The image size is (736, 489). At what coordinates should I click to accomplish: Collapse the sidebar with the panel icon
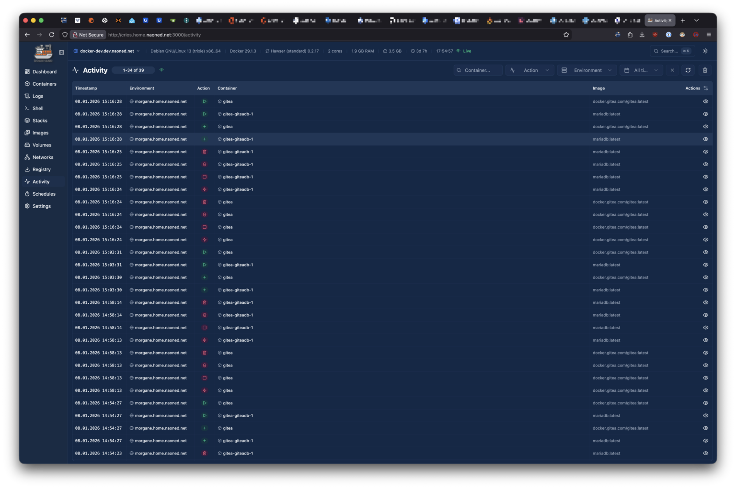point(61,53)
